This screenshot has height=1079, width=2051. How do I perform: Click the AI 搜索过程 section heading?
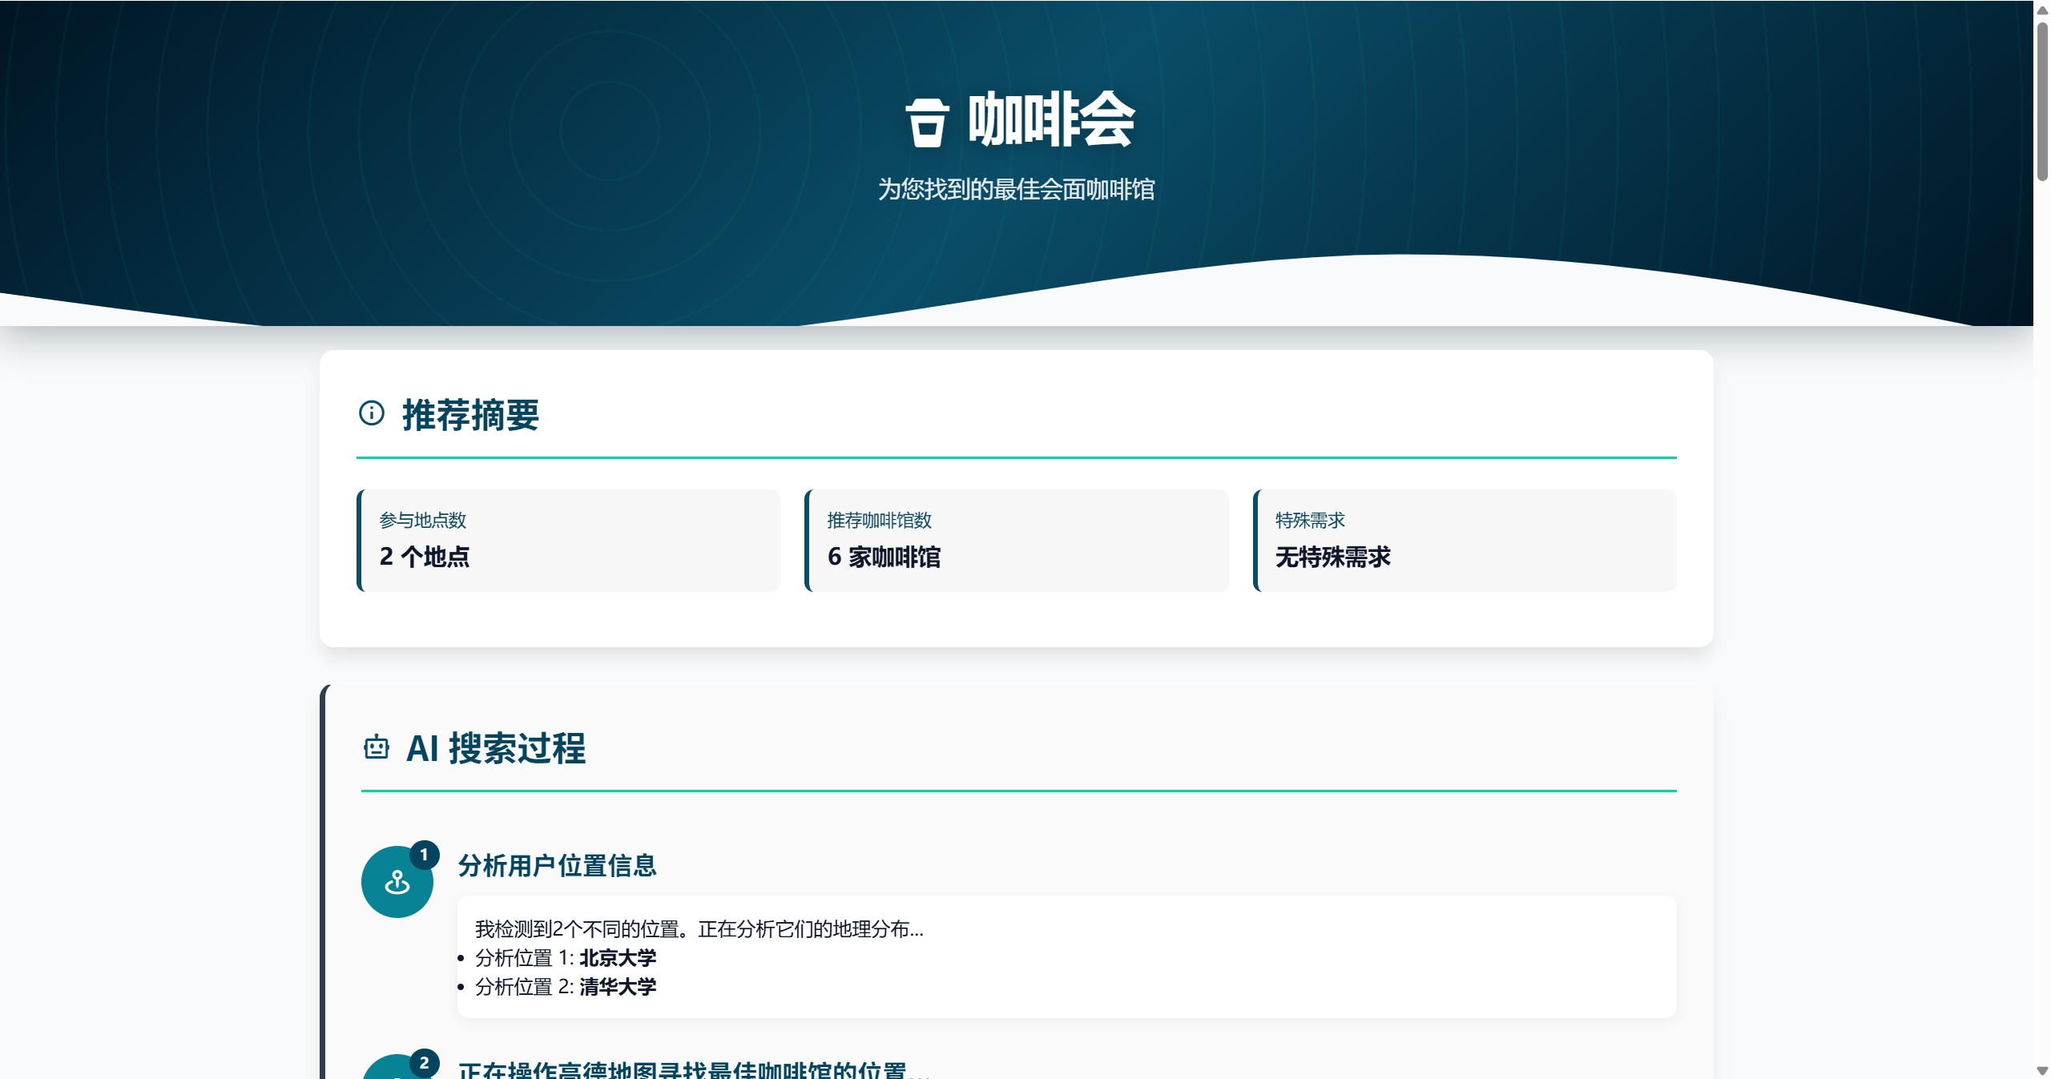495,748
